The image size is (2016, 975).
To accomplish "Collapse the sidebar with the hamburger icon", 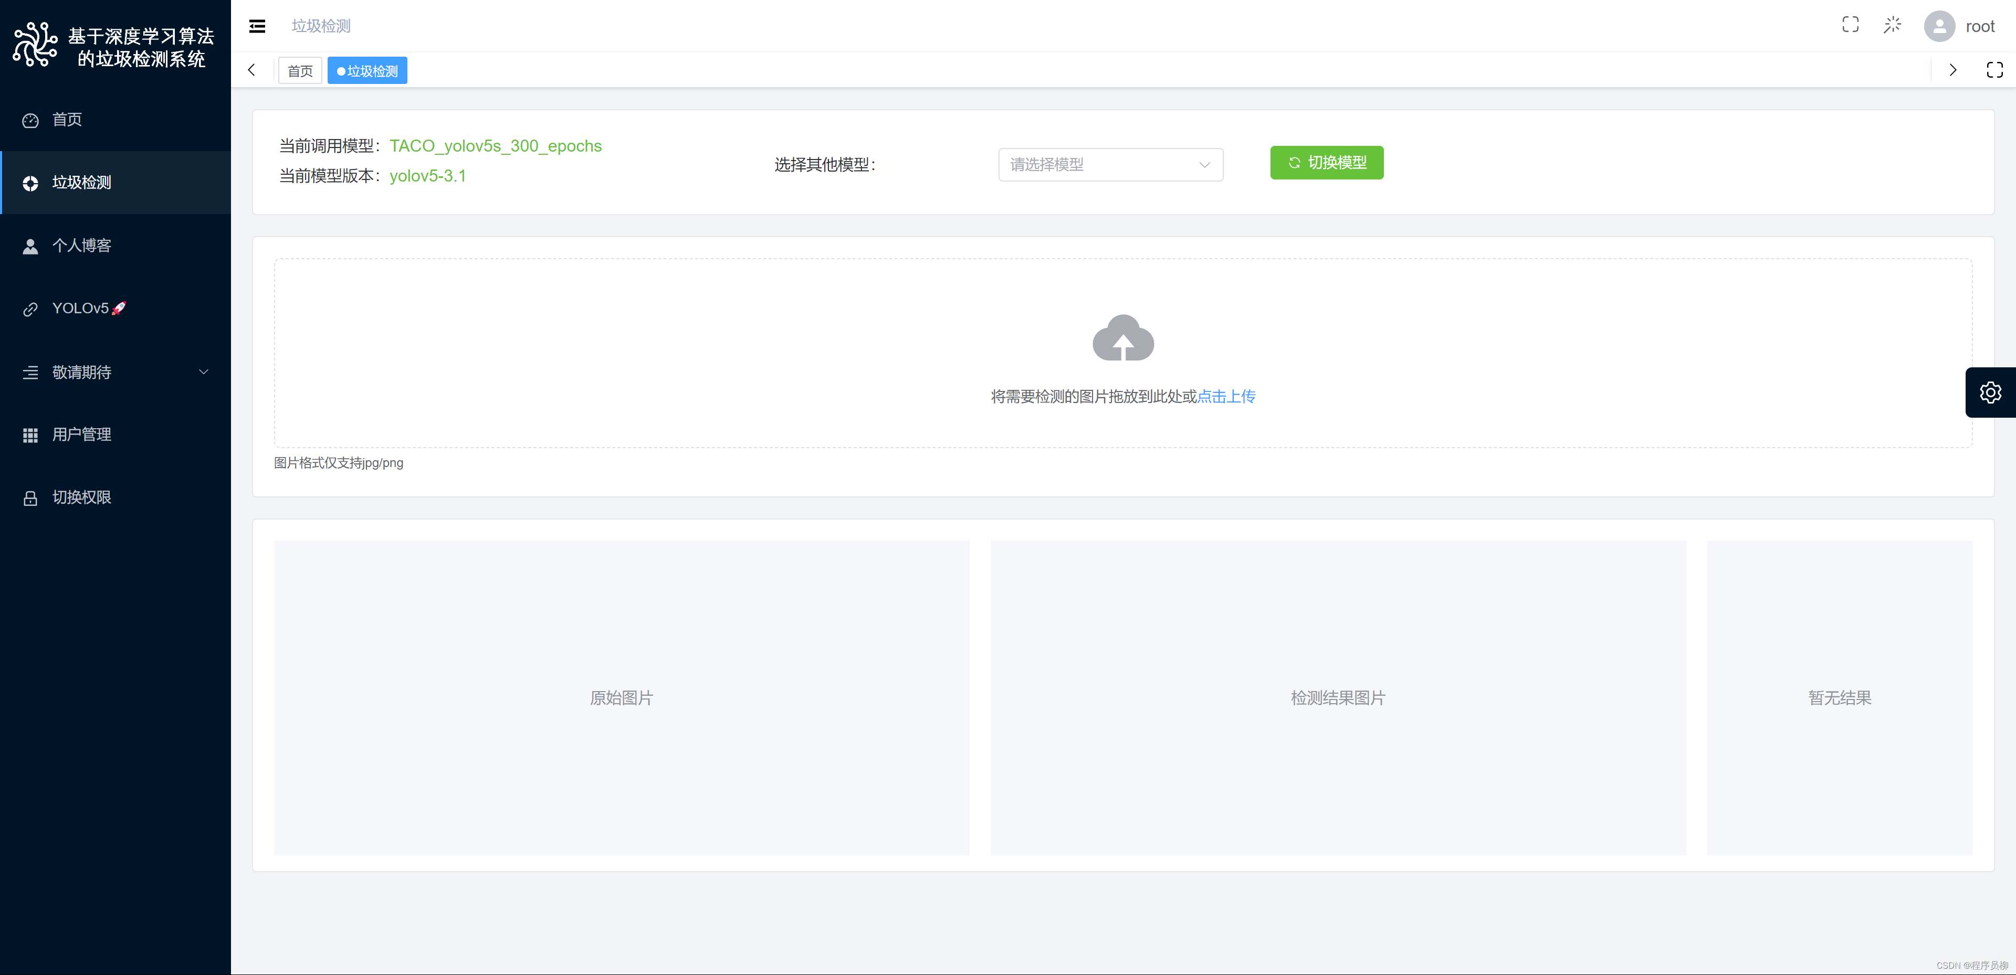I will [x=257, y=27].
